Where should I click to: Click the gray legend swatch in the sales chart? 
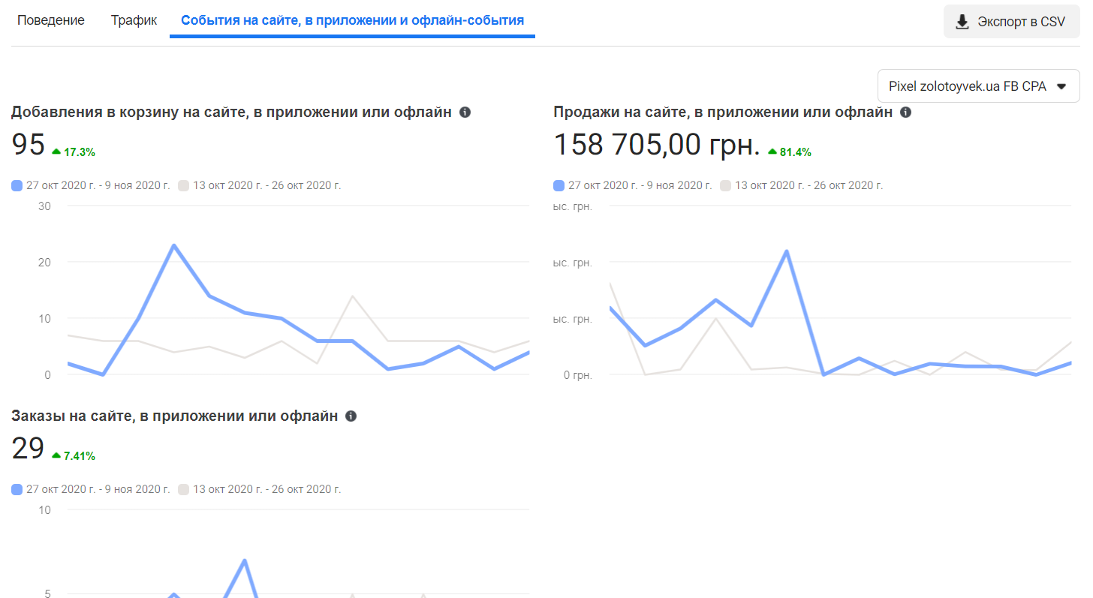pyautogui.click(x=725, y=185)
